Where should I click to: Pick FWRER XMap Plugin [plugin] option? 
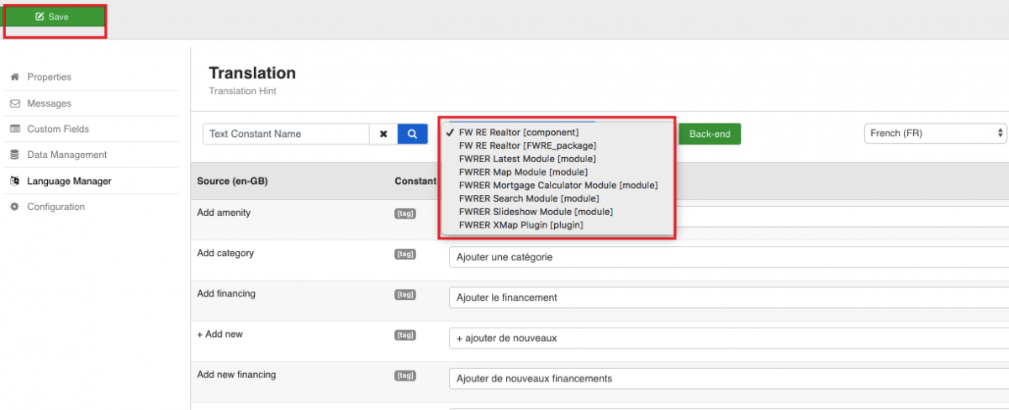pyautogui.click(x=520, y=225)
